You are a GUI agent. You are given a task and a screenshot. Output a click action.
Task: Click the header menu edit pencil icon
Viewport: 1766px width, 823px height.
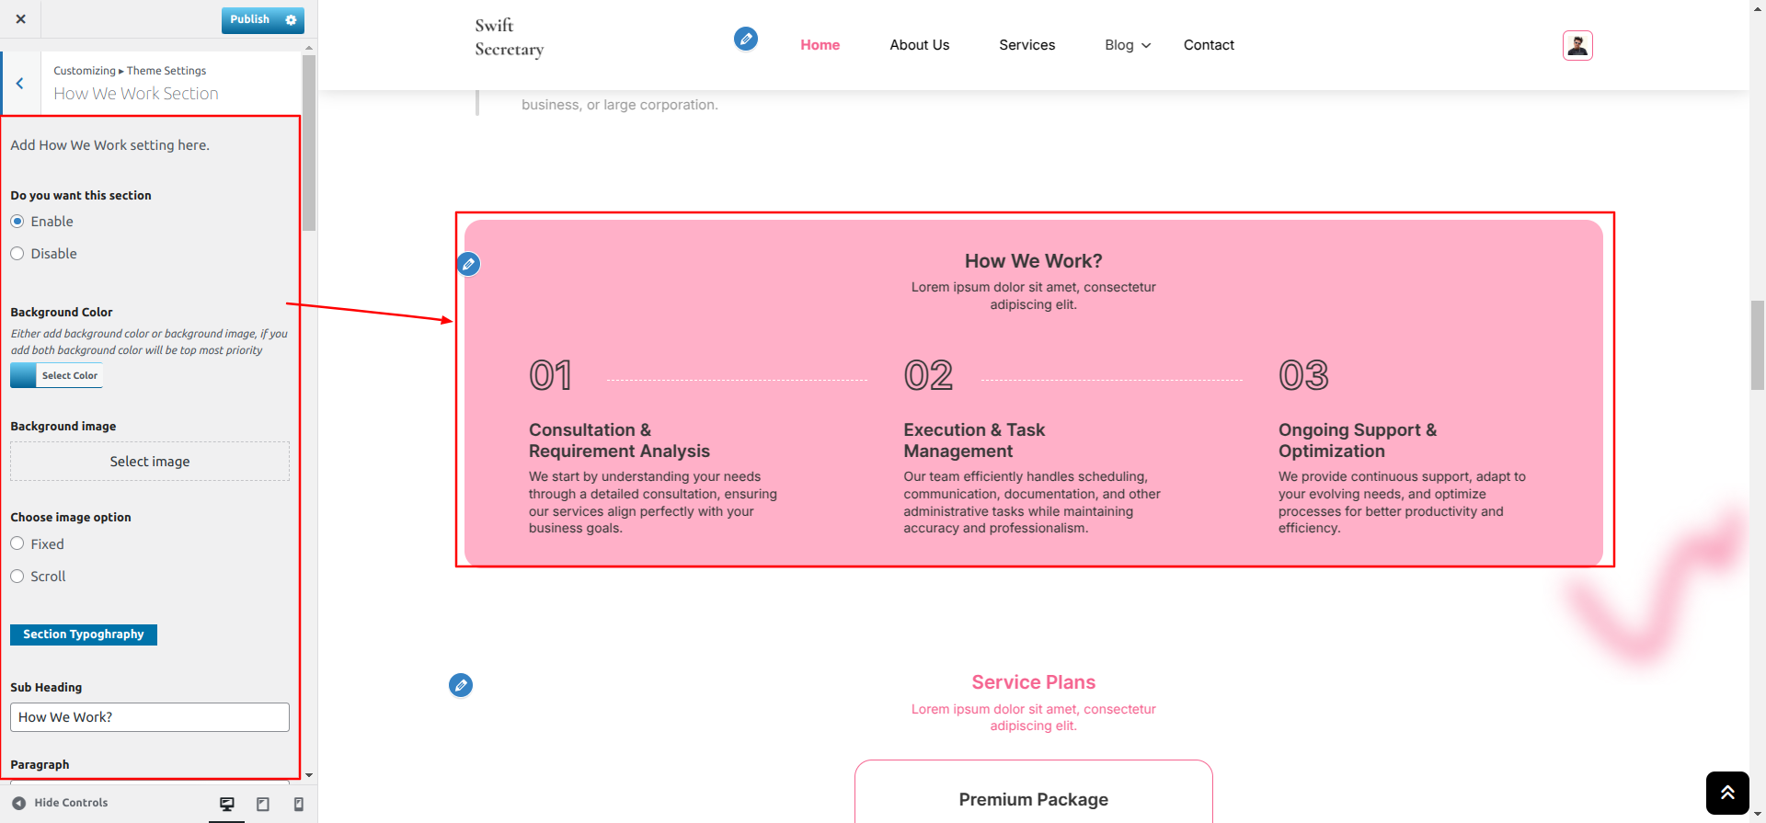coord(745,39)
